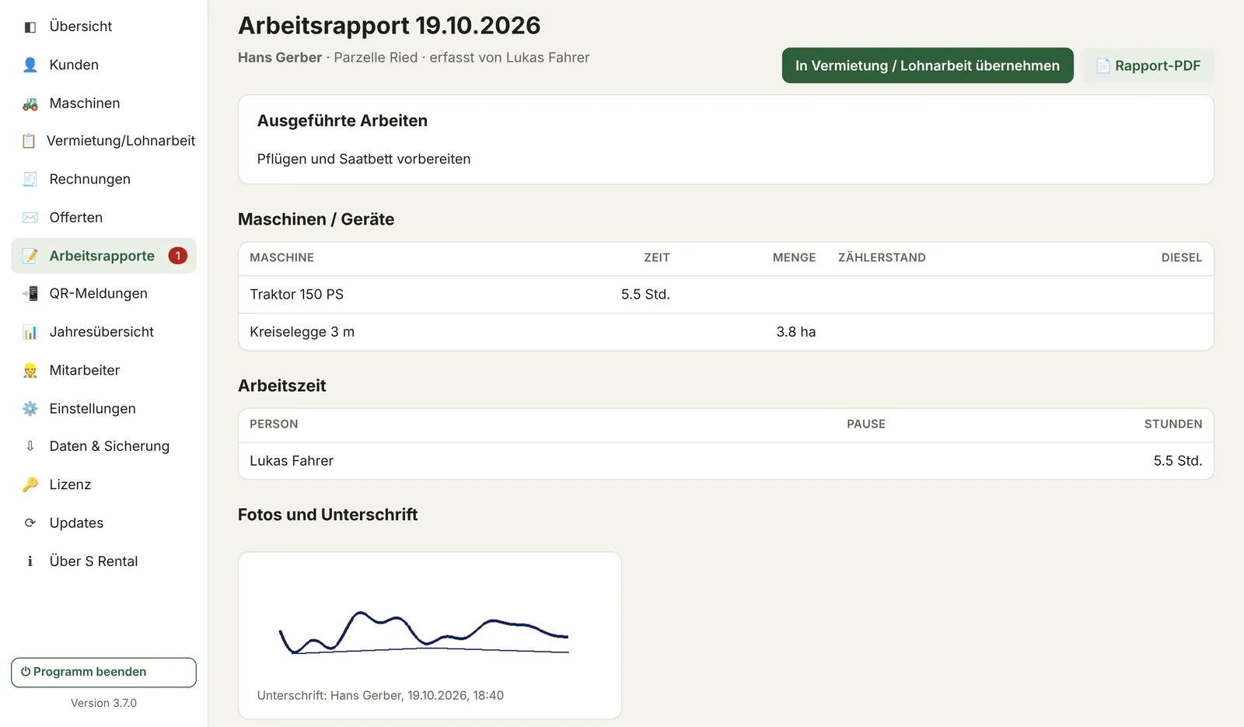Click In Vermietung / Lohnarbeit übernehmen button
Screen dimensions: 1244x727
pos(928,65)
